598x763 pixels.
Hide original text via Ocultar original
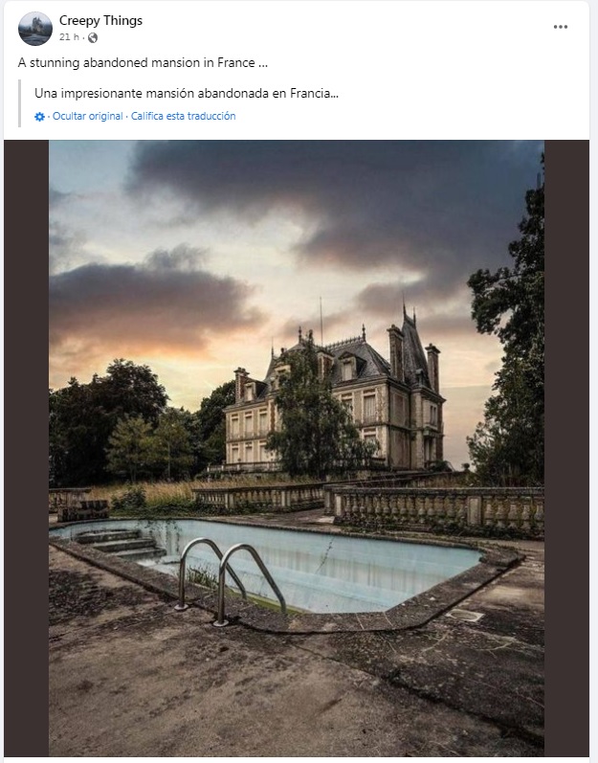pos(88,116)
